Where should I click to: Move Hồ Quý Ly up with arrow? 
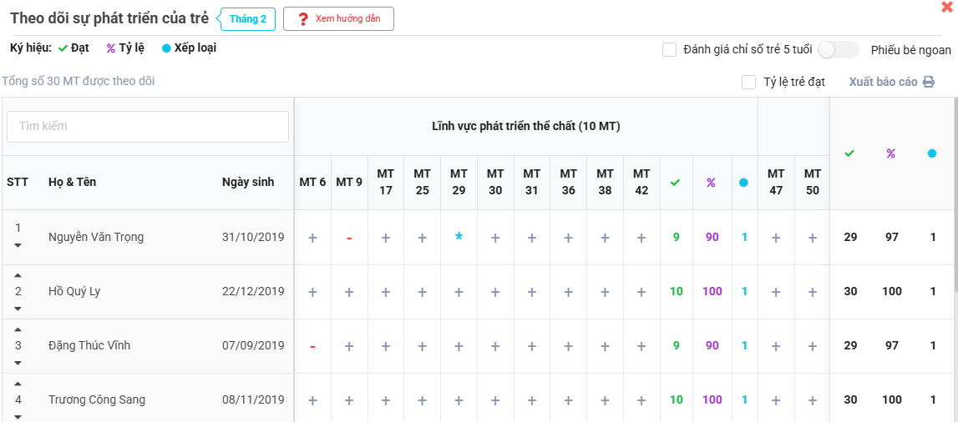click(x=18, y=276)
